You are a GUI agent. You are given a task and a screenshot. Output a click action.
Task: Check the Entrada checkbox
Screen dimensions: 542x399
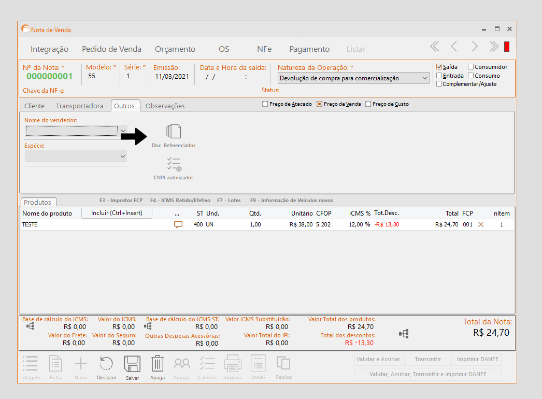pyautogui.click(x=439, y=75)
